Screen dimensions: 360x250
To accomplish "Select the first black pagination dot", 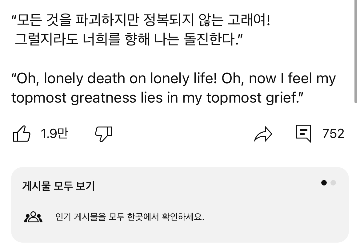I will (x=324, y=183).
